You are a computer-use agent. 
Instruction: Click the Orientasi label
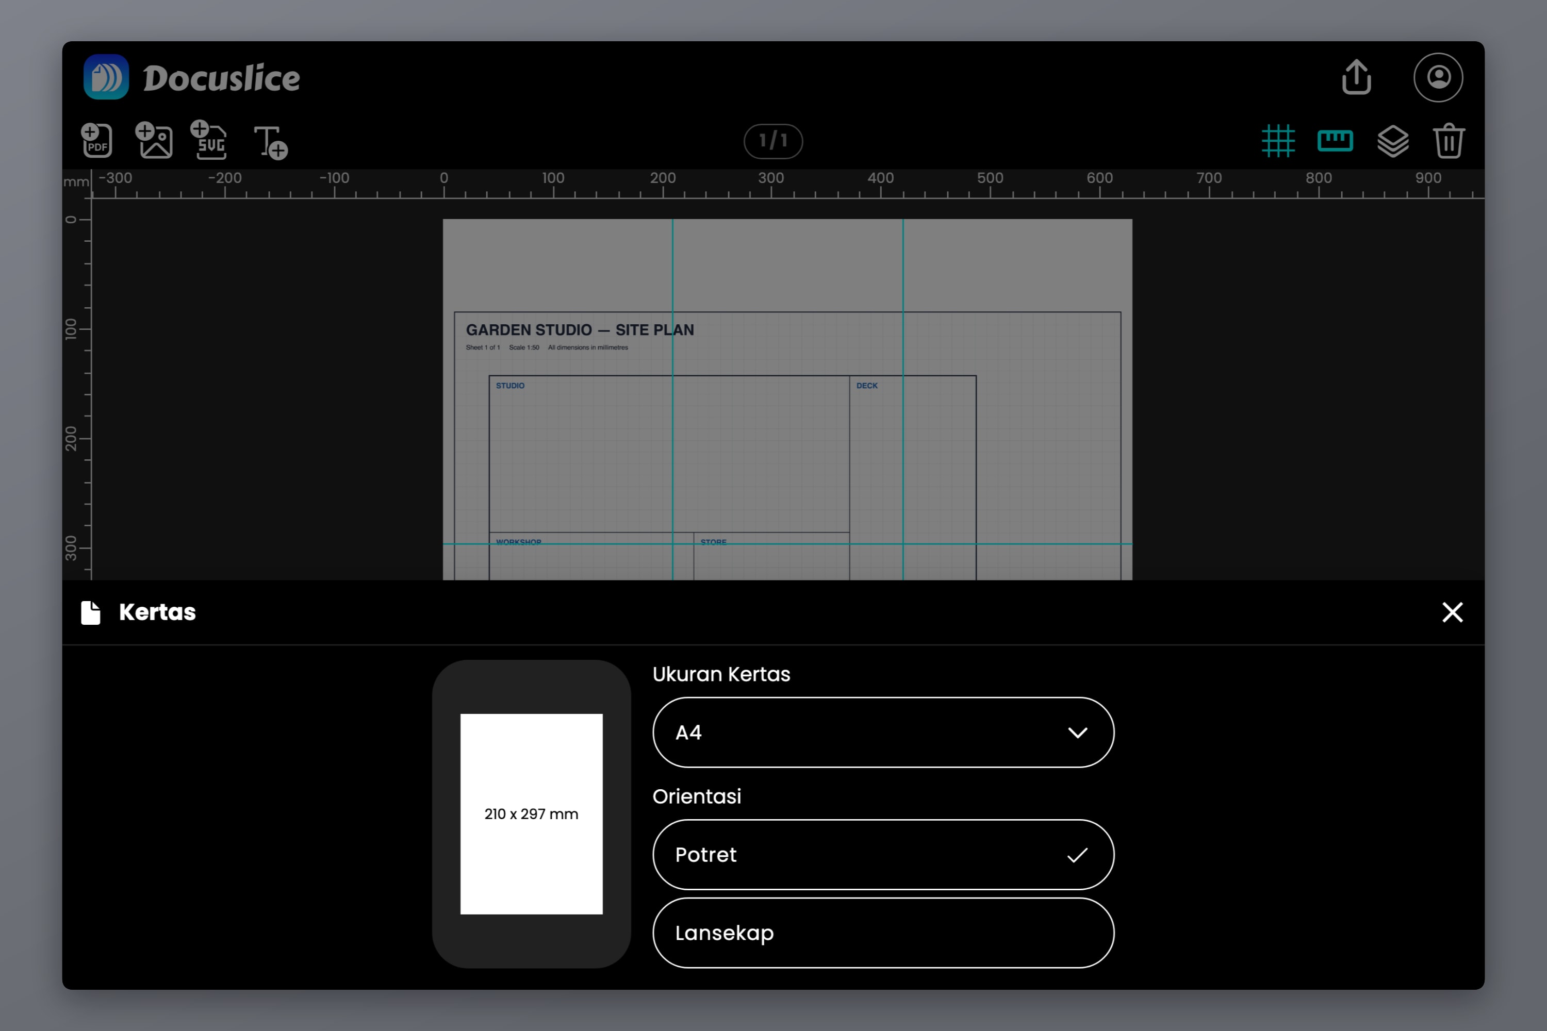(697, 796)
